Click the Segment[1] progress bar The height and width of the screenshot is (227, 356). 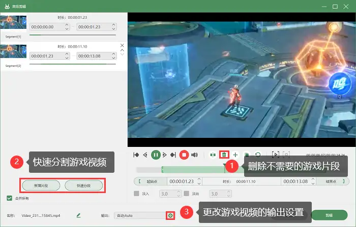coord(73,35)
